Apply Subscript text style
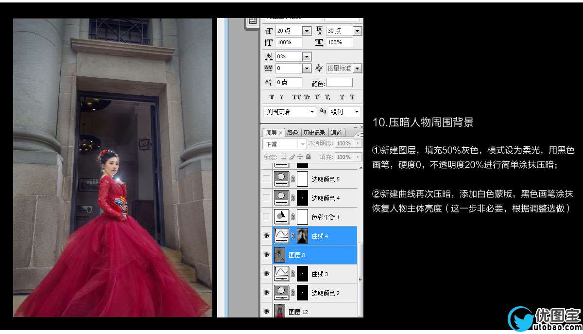The height and width of the screenshot is (334, 583). [x=328, y=97]
